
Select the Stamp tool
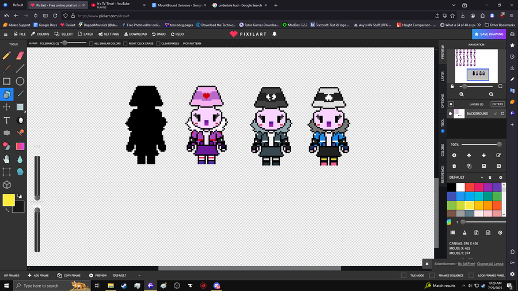click(x=20, y=133)
